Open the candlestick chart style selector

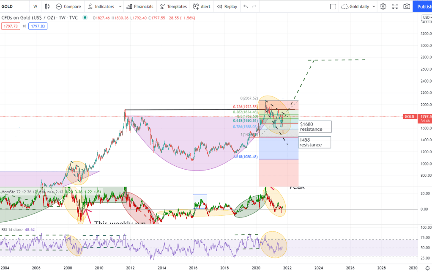pyautogui.click(x=47, y=6)
